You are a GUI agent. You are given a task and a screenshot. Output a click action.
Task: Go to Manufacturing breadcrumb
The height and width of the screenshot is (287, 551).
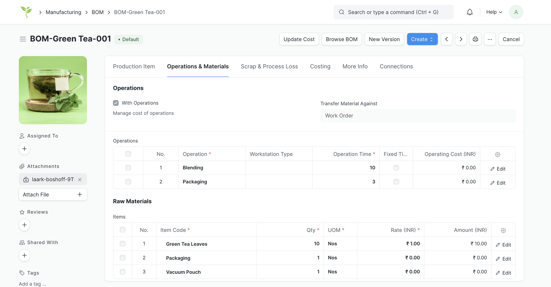click(63, 12)
